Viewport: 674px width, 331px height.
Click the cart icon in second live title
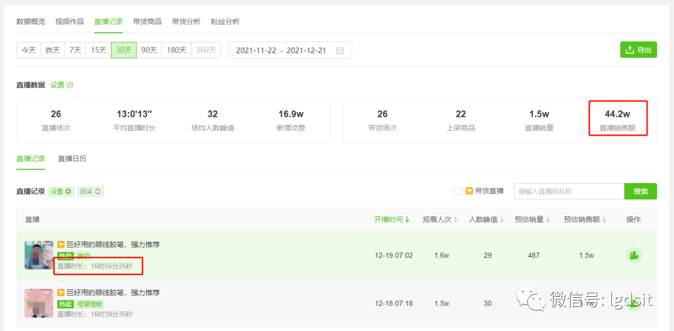[61, 293]
